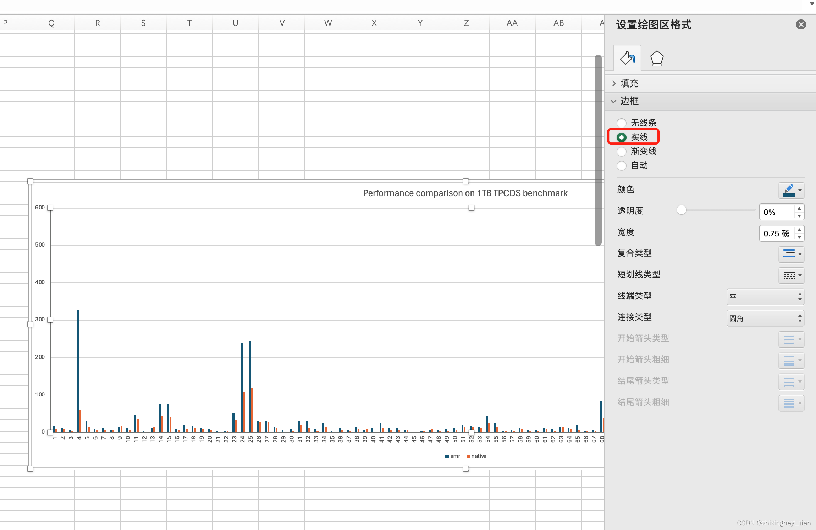
Task: Select column header R
Action: pos(97,23)
